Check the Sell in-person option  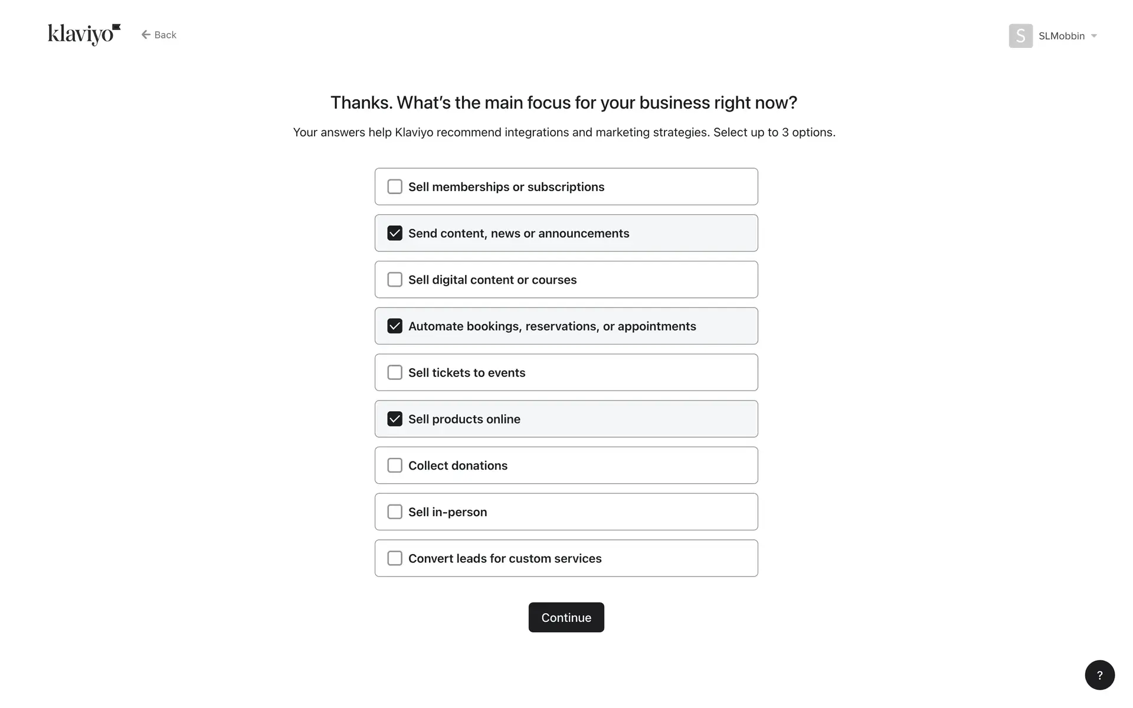[395, 512]
